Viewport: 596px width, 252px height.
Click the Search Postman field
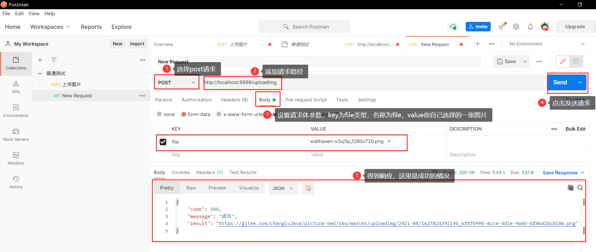pyautogui.click(x=304, y=27)
